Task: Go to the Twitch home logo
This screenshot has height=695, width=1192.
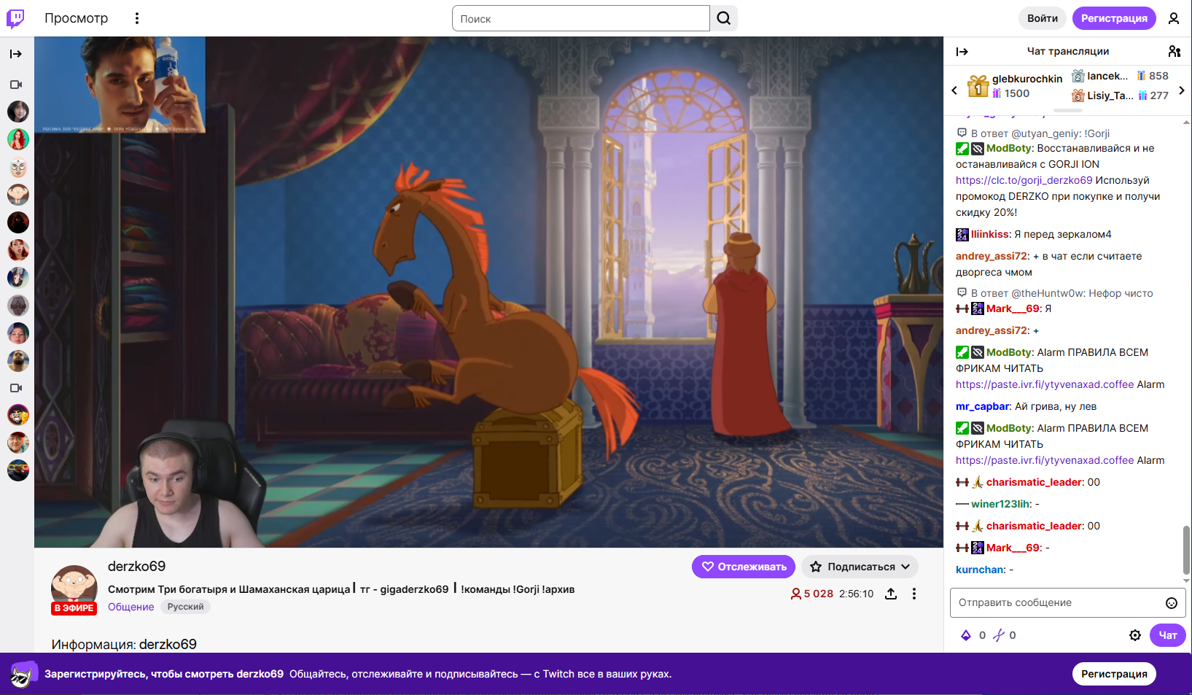Action: (x=15, y=18)
